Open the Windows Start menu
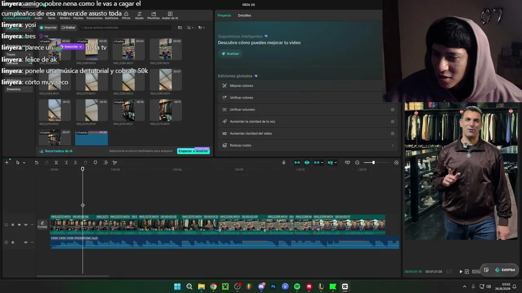The image size is (522, 293). click(177, 286)
